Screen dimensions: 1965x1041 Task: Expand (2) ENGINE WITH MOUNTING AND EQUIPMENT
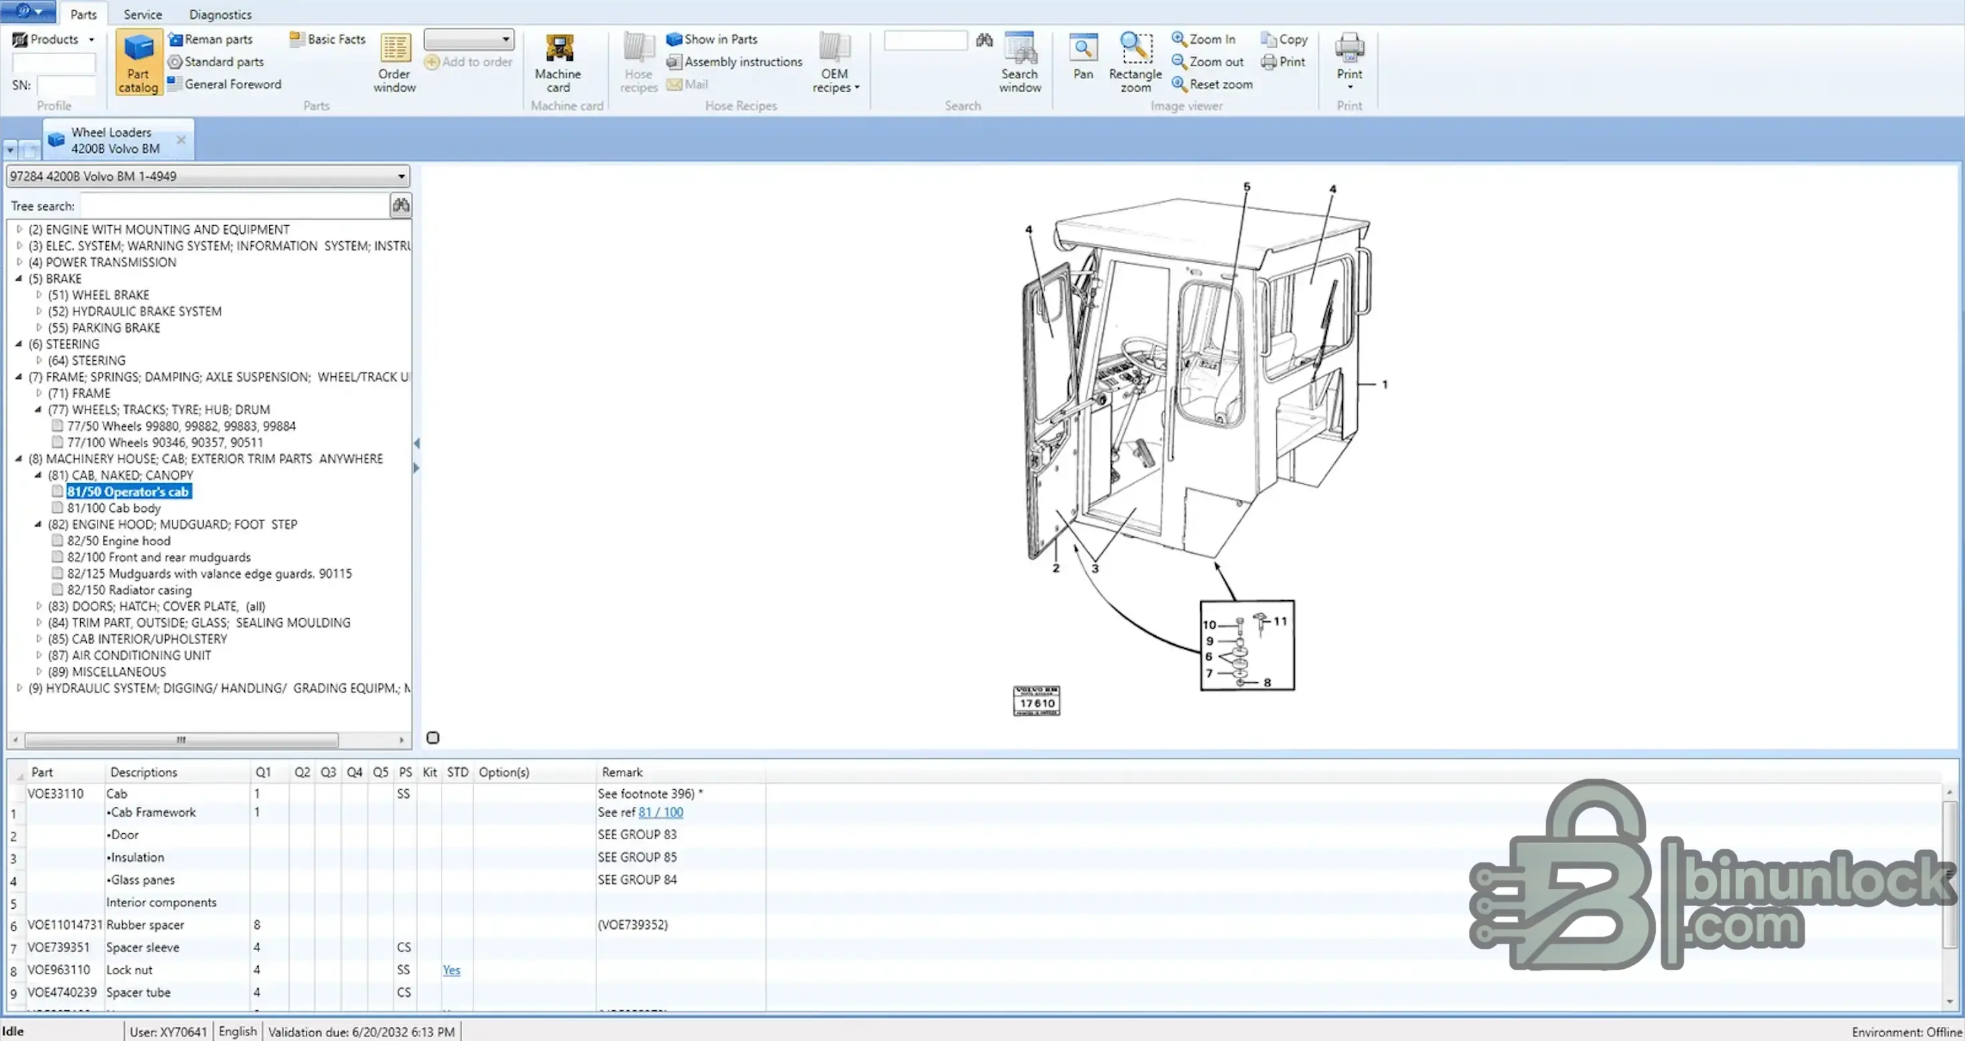[19, 229]
